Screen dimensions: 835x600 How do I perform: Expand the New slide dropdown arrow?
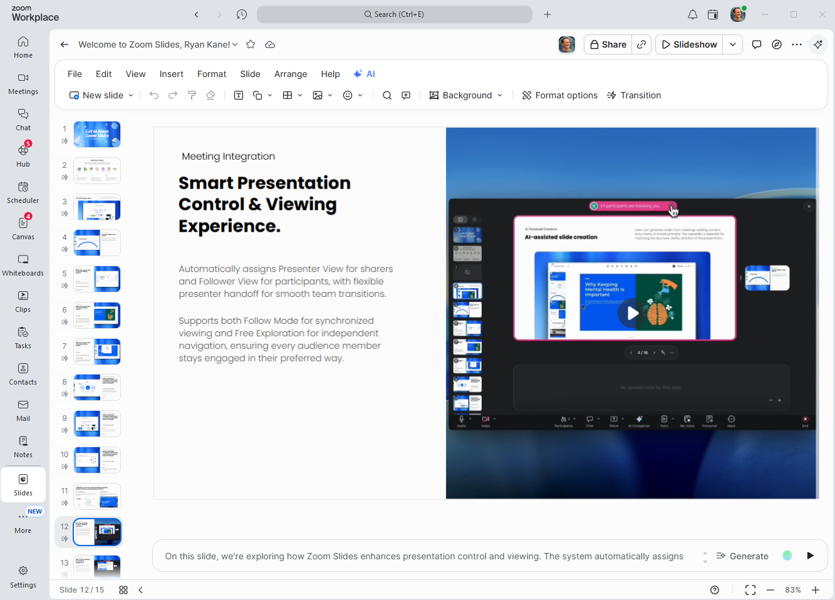131,95
